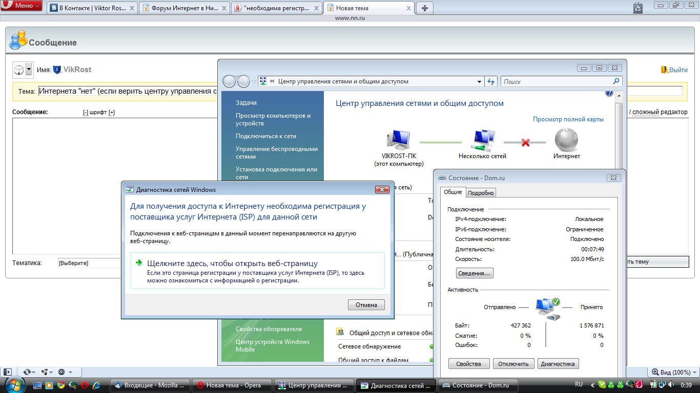Select the Общие tab in Dom.ru status

tap(452, 192)
